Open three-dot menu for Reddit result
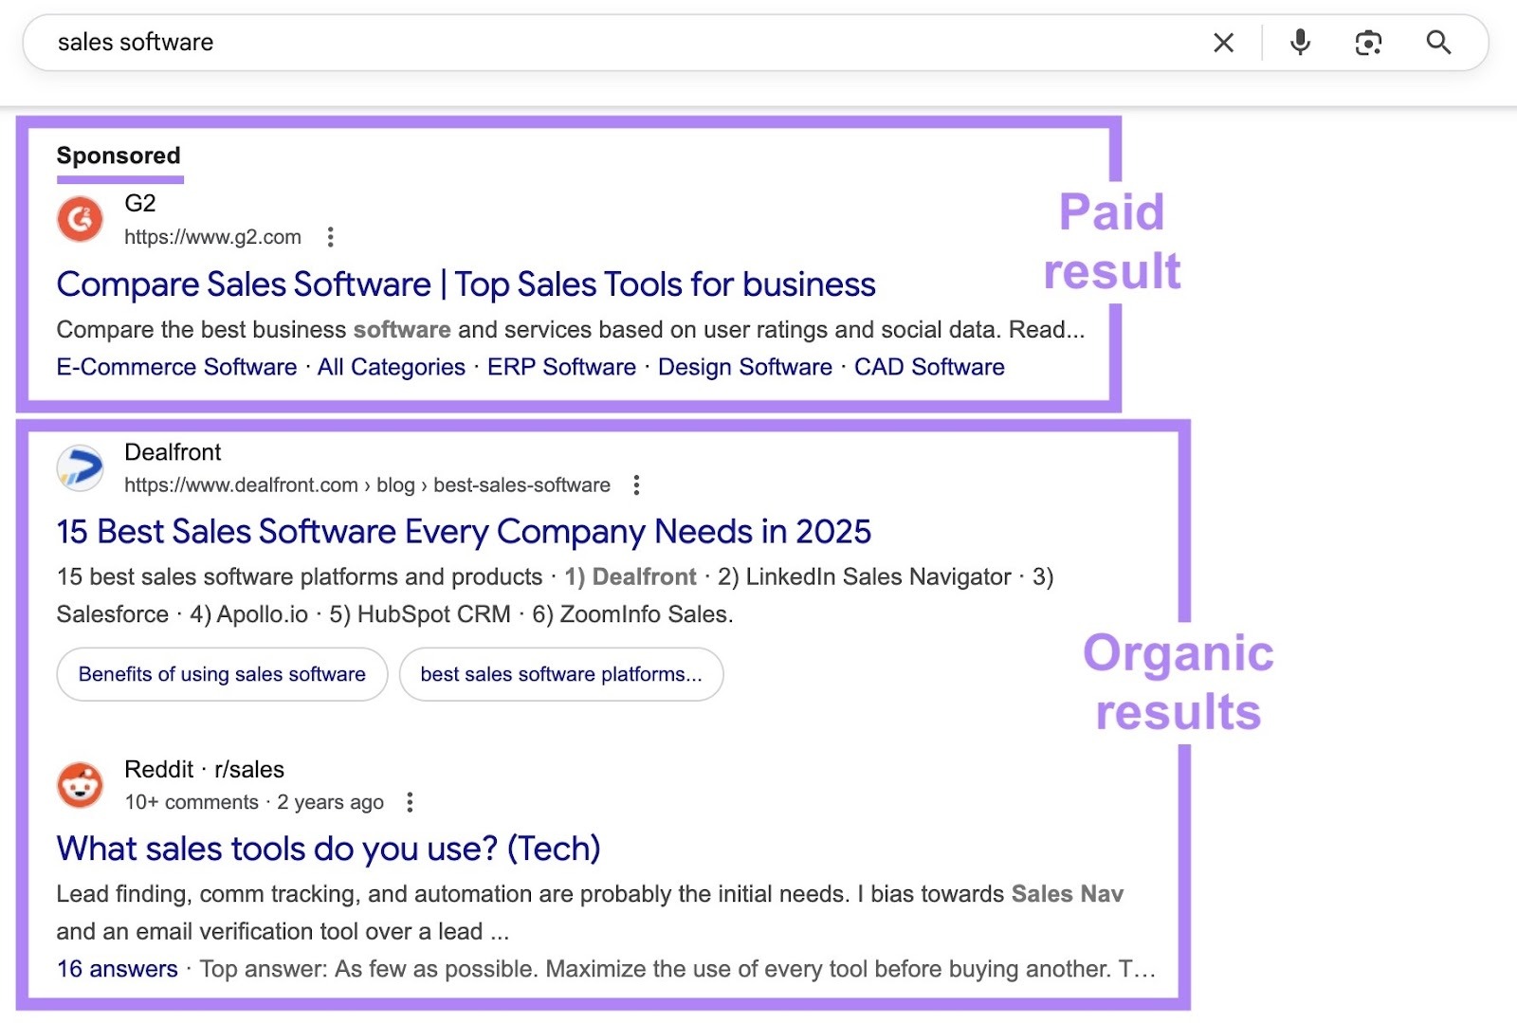1517x1023 pixels. tap(410, 803)
